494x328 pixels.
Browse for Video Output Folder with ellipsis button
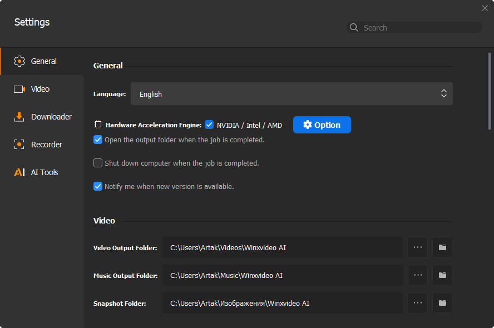418,247
